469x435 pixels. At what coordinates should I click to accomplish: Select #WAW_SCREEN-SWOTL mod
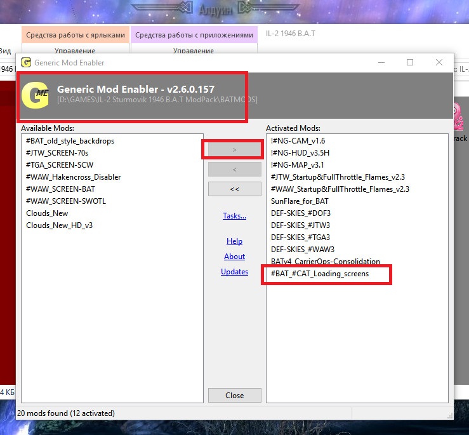[x=66, y=201]
